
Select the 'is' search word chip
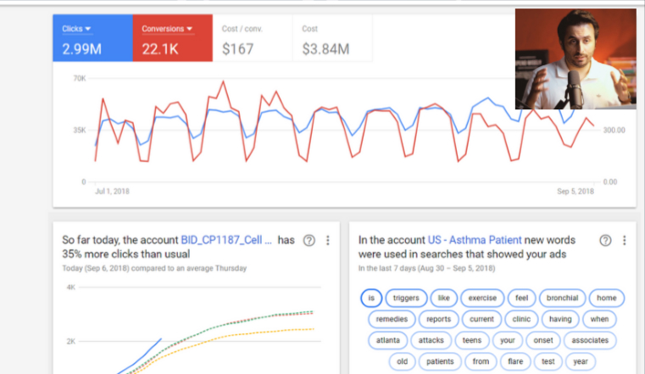pyautogui.click(x=370, y=299)
